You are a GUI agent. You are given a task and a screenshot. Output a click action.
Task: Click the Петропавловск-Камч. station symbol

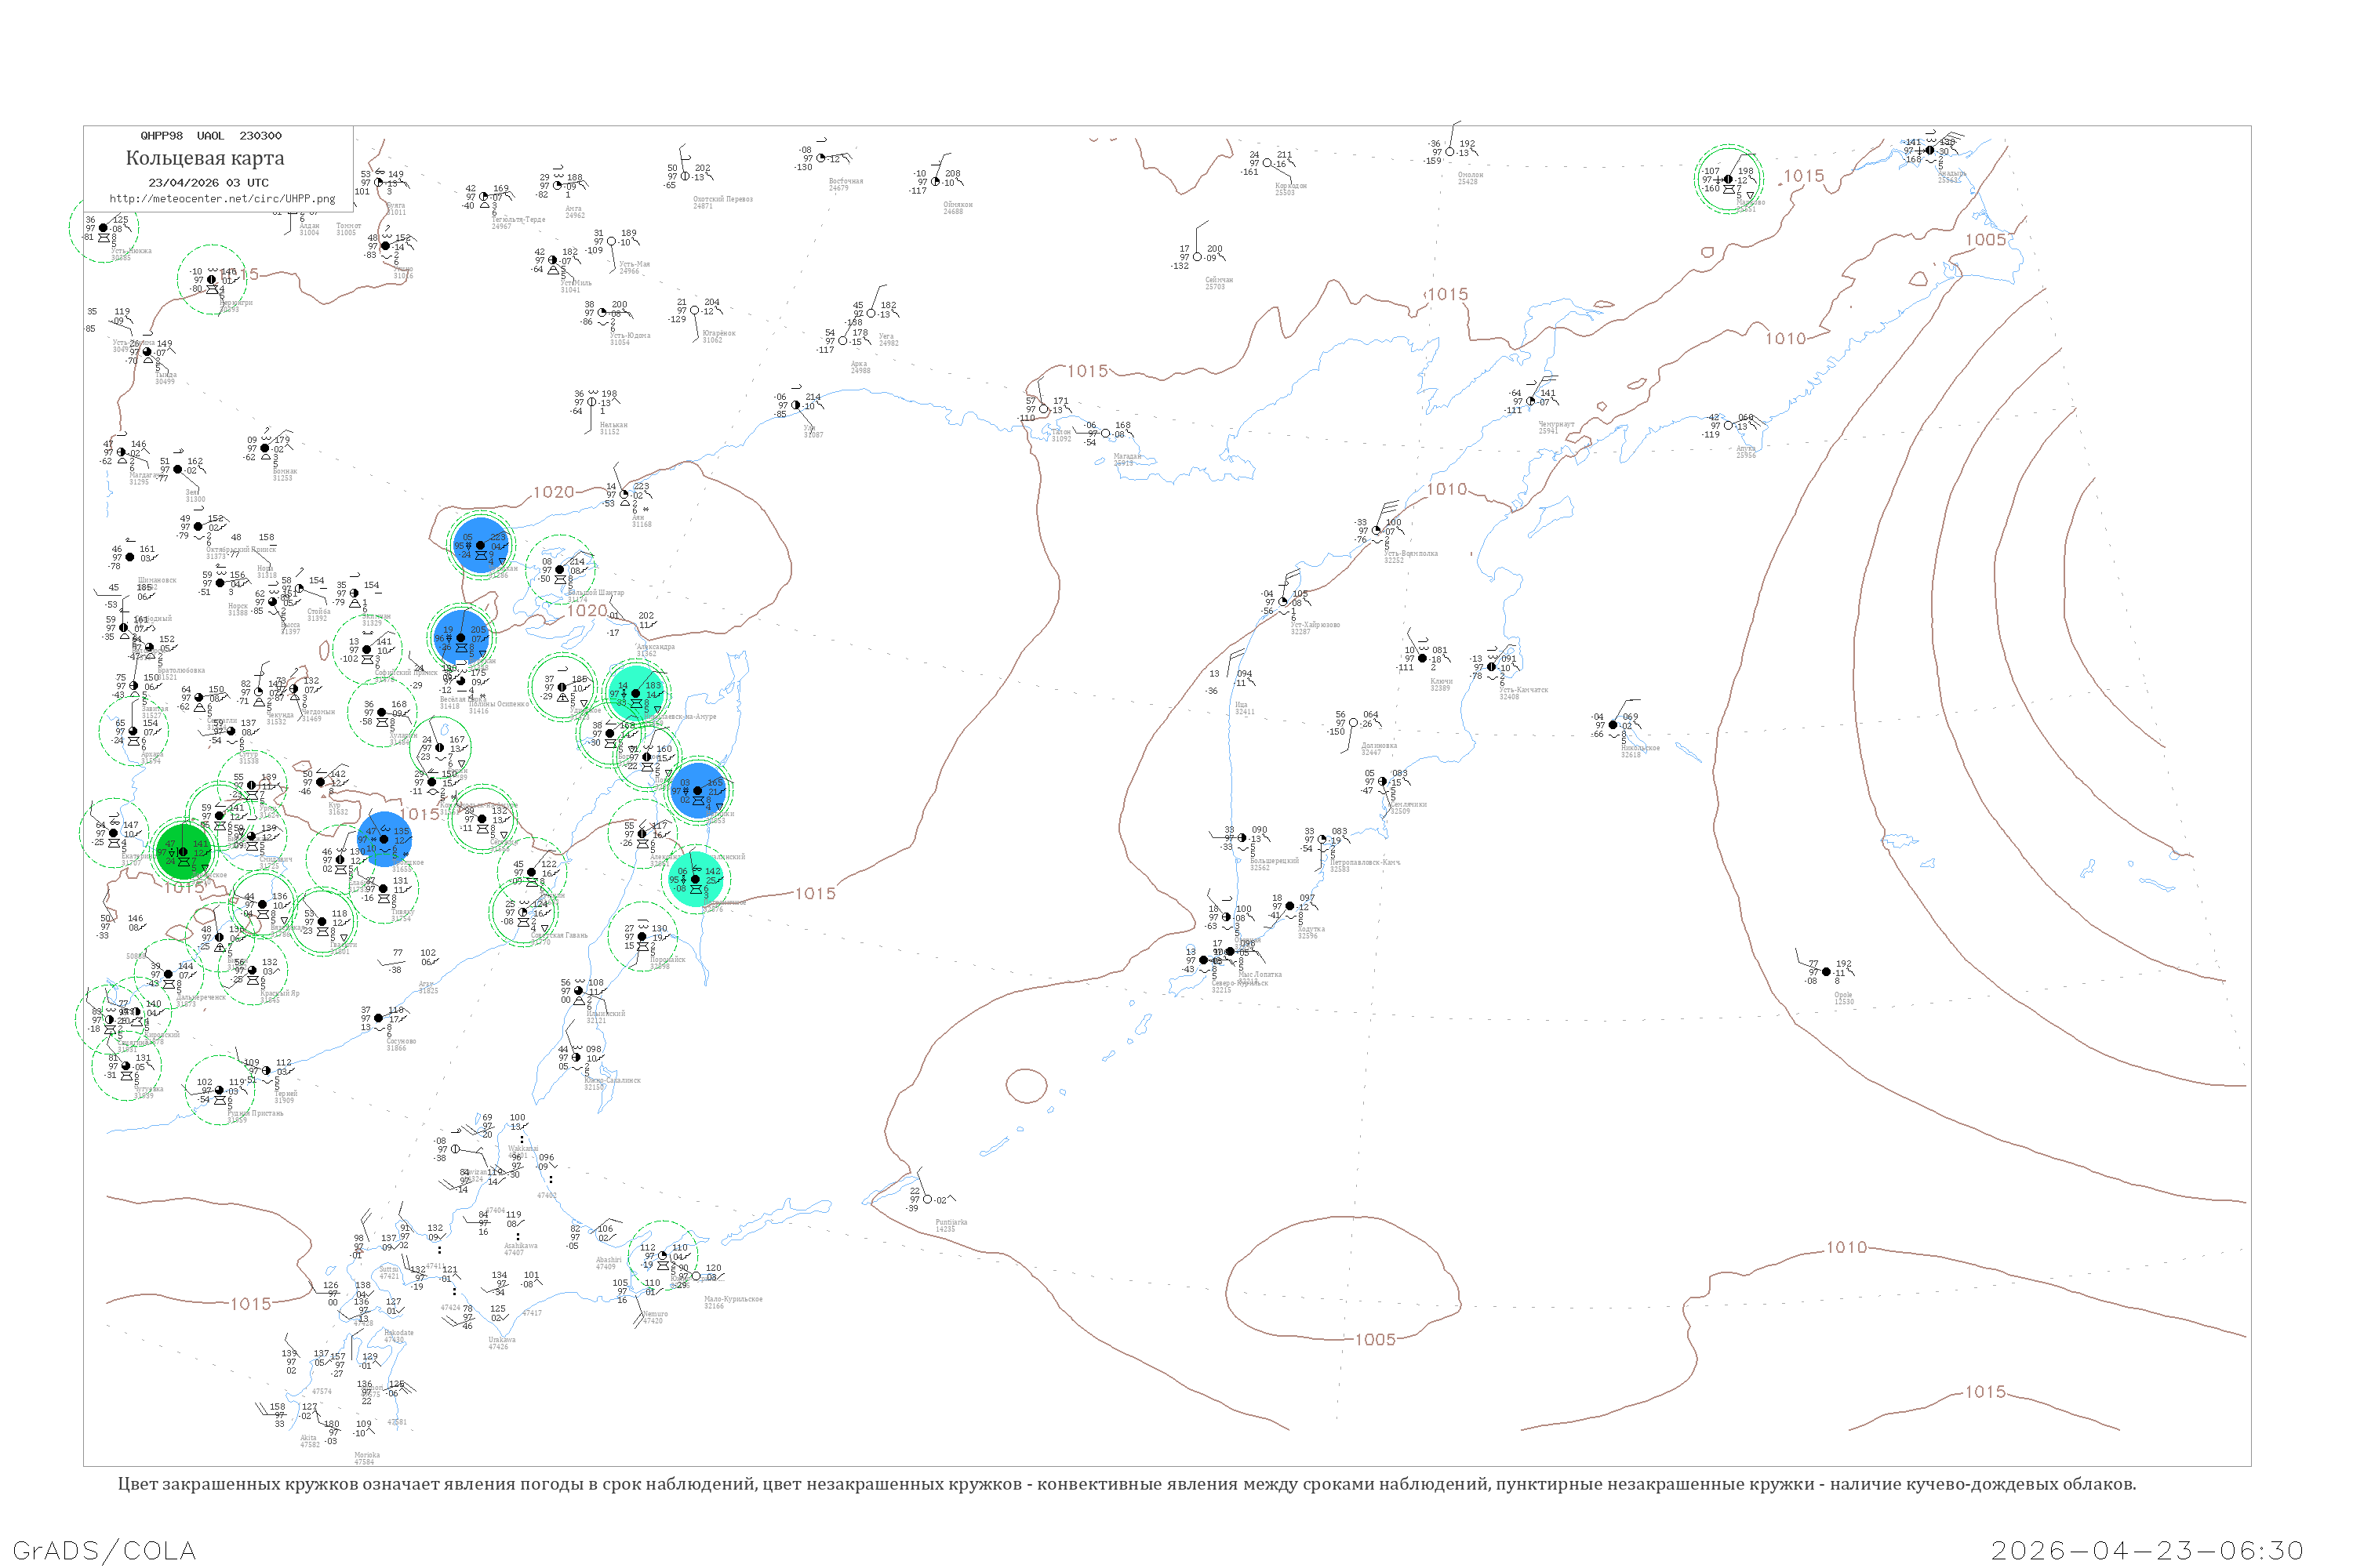click(1322, 839)
